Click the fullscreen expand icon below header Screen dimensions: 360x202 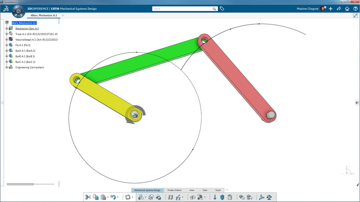(355, 16)
